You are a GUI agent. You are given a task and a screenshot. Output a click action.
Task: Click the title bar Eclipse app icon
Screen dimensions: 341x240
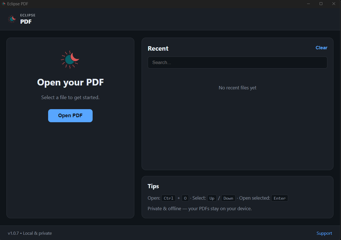pyautogui.click(x=4, y=4)
